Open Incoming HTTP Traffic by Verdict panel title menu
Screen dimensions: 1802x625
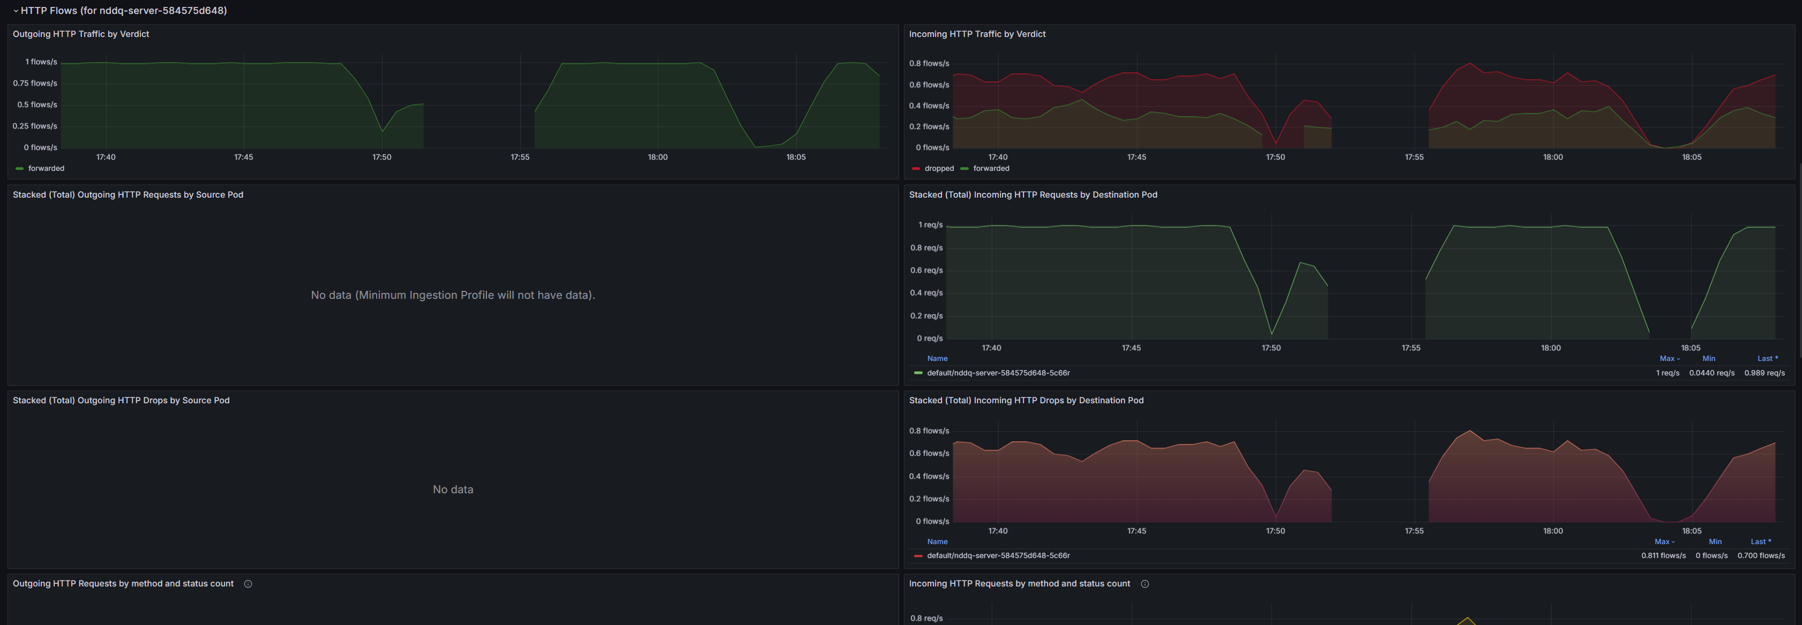[976, 34]
